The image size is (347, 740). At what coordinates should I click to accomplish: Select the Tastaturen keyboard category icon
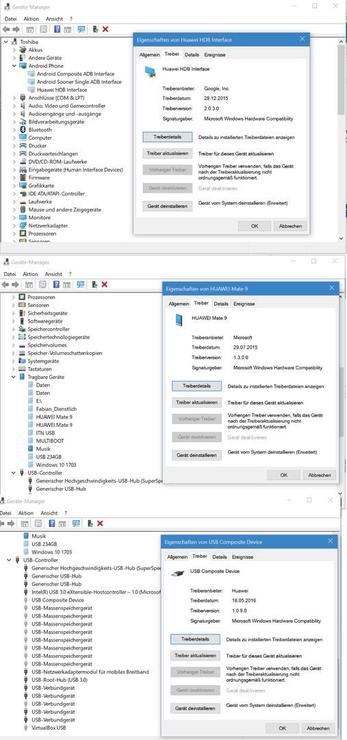tap(22, 369)
